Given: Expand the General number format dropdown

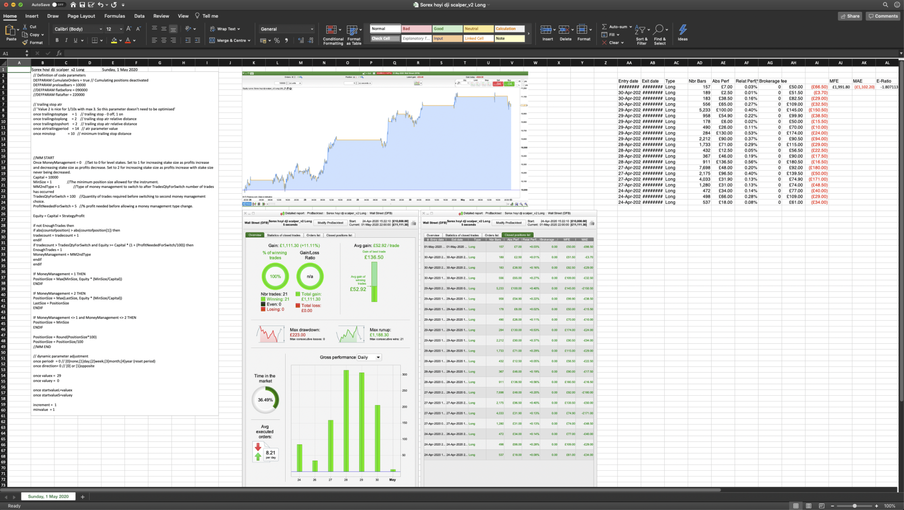Looking at the screenshot, I should click(312, 29).
